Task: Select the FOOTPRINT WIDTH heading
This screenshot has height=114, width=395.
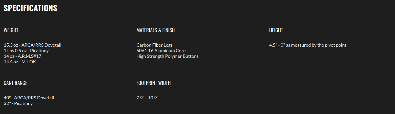Action: (x=153, y=83)
